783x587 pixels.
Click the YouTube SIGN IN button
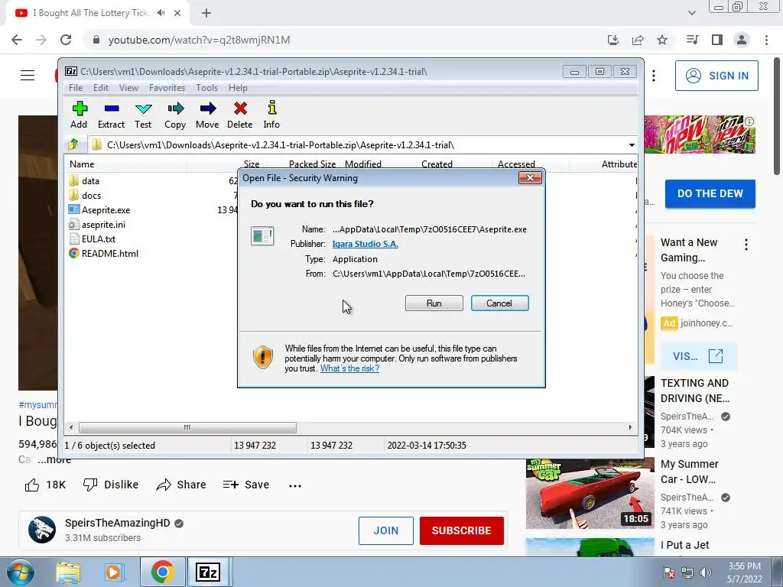716,76
